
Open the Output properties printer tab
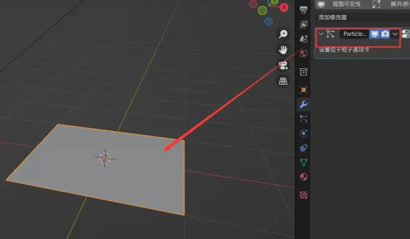click(x=304, y=10)
